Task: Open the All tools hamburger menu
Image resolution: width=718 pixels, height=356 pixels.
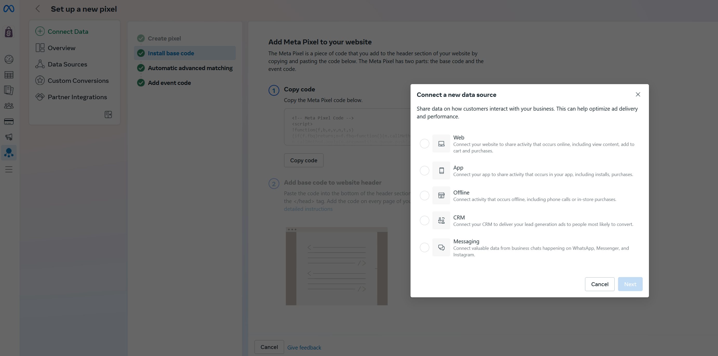Action: (x=9, y=169)
